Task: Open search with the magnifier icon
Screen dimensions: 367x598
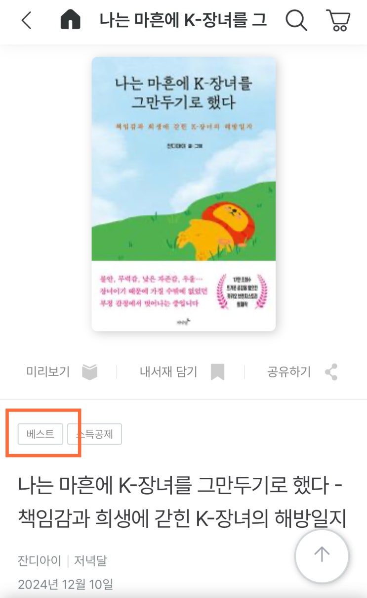Action: [296, 20]
